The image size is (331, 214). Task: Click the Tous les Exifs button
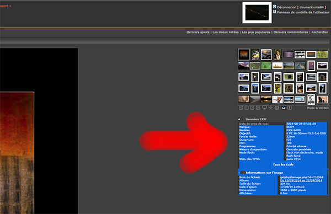pyautogui.click(x=283, y=164)
